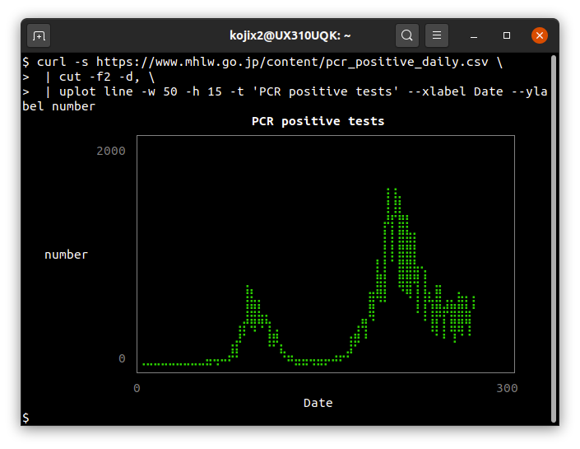Click the terminal vertical scrollbar

click(x=553, y=238)
